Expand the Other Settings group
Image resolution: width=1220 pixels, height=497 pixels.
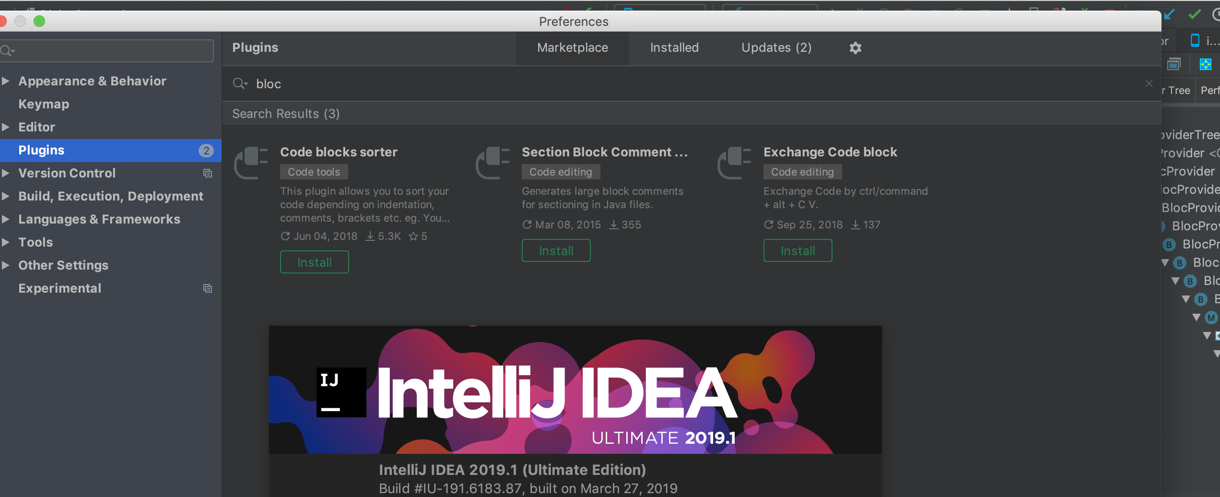(6, 265)
